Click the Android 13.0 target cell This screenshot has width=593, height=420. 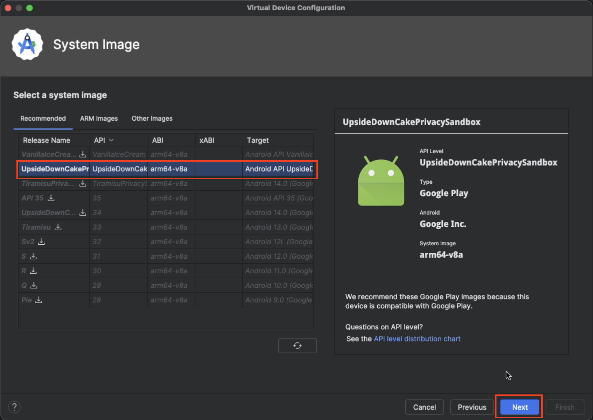point(278,227)
